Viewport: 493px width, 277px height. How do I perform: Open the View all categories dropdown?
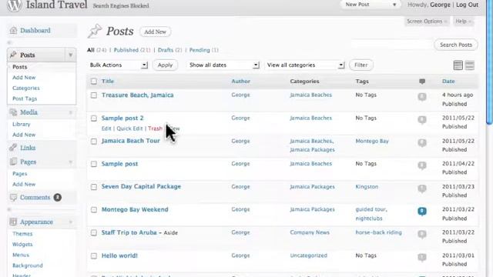pos(305,65)
